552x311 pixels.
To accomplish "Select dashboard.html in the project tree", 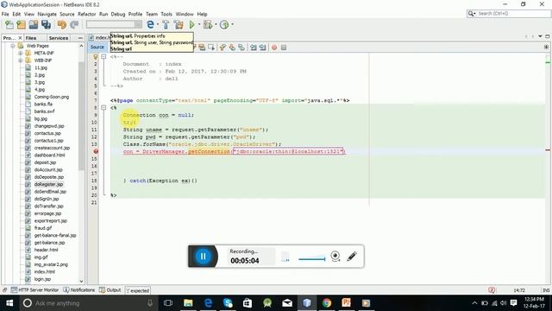I will pyautogui.click(x=49, y=155).
